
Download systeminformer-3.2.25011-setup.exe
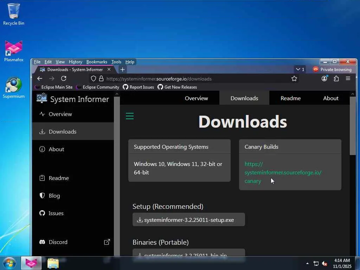pos(189,220)
